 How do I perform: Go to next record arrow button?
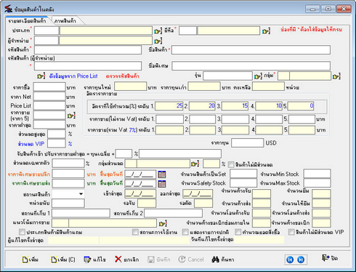coord(301,260)
